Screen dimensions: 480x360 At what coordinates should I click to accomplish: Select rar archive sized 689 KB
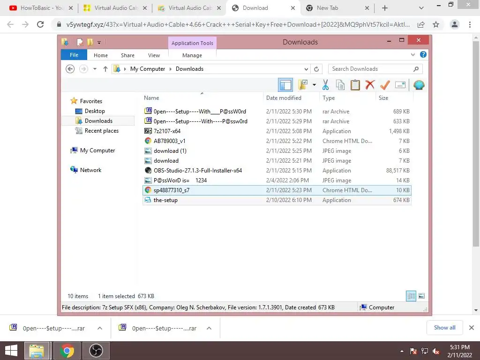tap(277, 112)
